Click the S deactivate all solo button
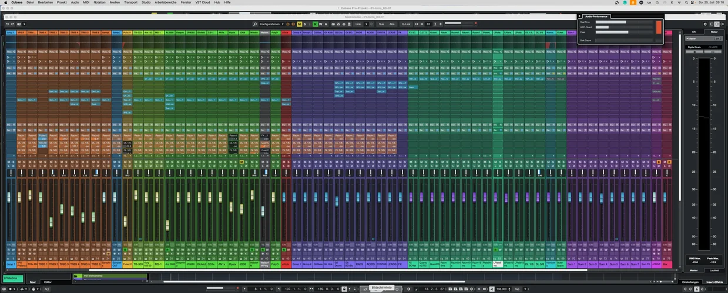The height and width of the screenshot is (293, 728). [x=306, y=24]
